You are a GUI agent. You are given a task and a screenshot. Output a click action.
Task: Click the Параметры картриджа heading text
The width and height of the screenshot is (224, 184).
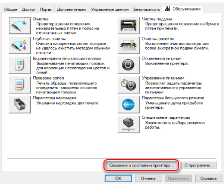click(x=55, y=97)
